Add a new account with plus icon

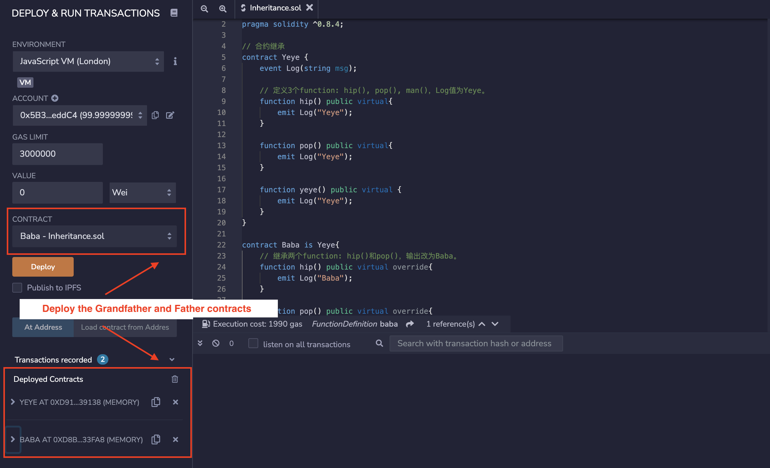tap(55, 98)
